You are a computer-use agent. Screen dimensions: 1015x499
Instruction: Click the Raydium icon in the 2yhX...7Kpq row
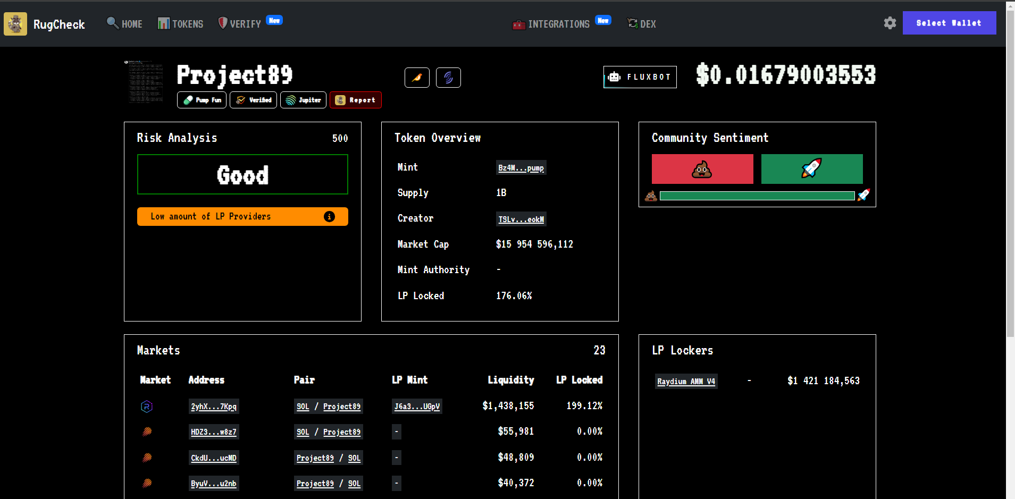(x=147, y=407)
